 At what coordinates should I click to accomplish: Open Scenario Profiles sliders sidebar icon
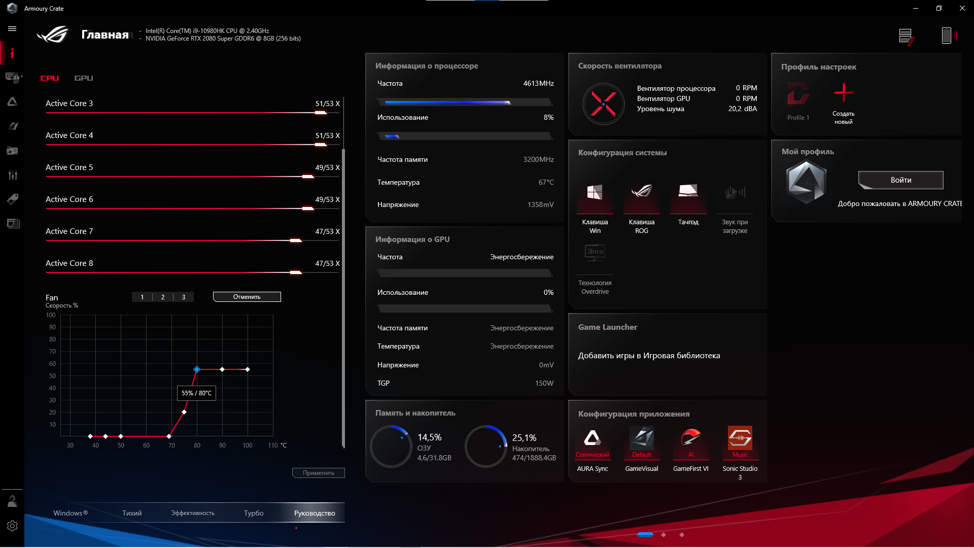pyautogui.click(x=12, y=175)
